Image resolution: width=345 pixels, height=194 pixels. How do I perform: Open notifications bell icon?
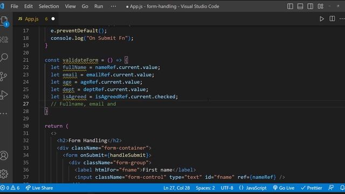pos(342,188)
